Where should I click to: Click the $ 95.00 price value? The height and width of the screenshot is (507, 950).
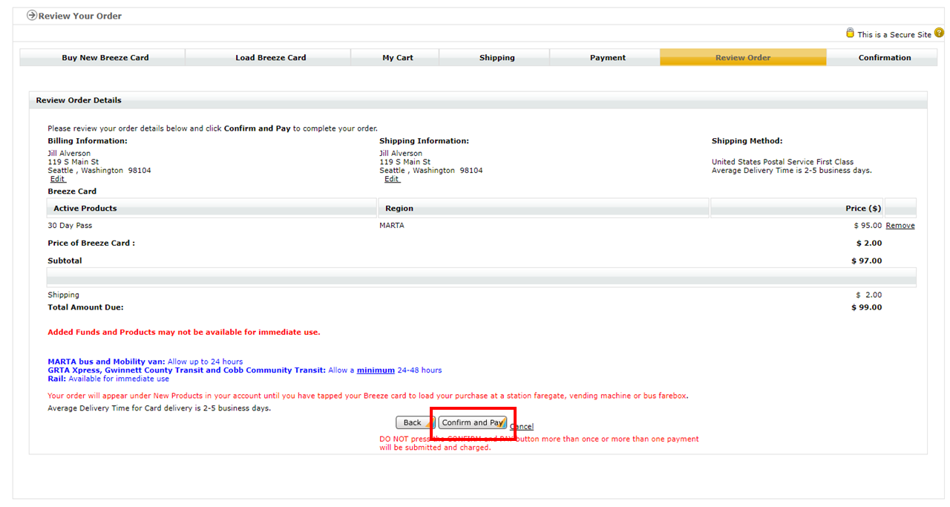point(868,226)
